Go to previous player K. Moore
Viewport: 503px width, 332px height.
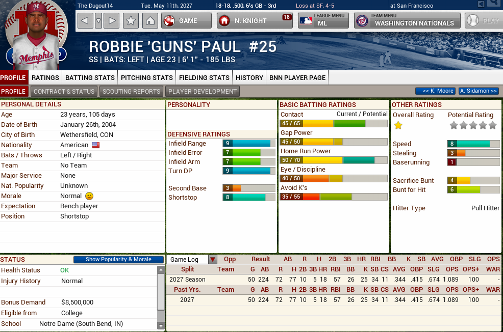point(435,91)
